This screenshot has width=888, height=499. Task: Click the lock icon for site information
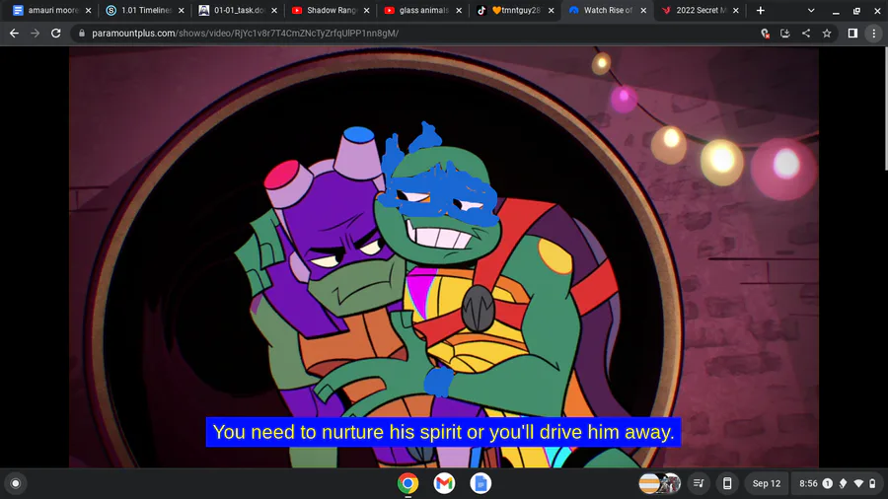pos(82,34)
